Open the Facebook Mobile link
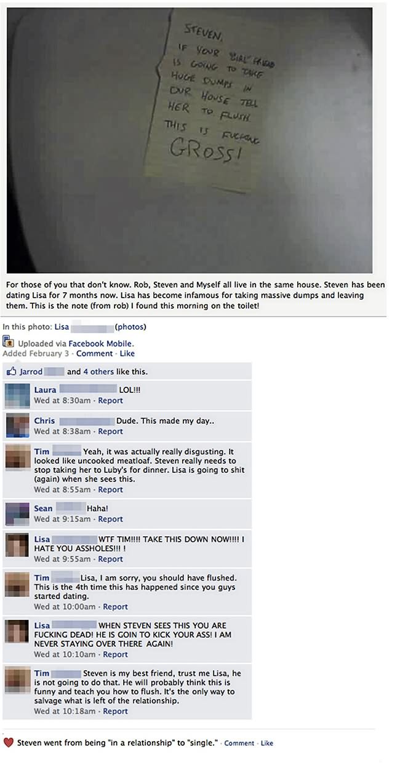Screen dimensions: 400x773 (101, 344)
